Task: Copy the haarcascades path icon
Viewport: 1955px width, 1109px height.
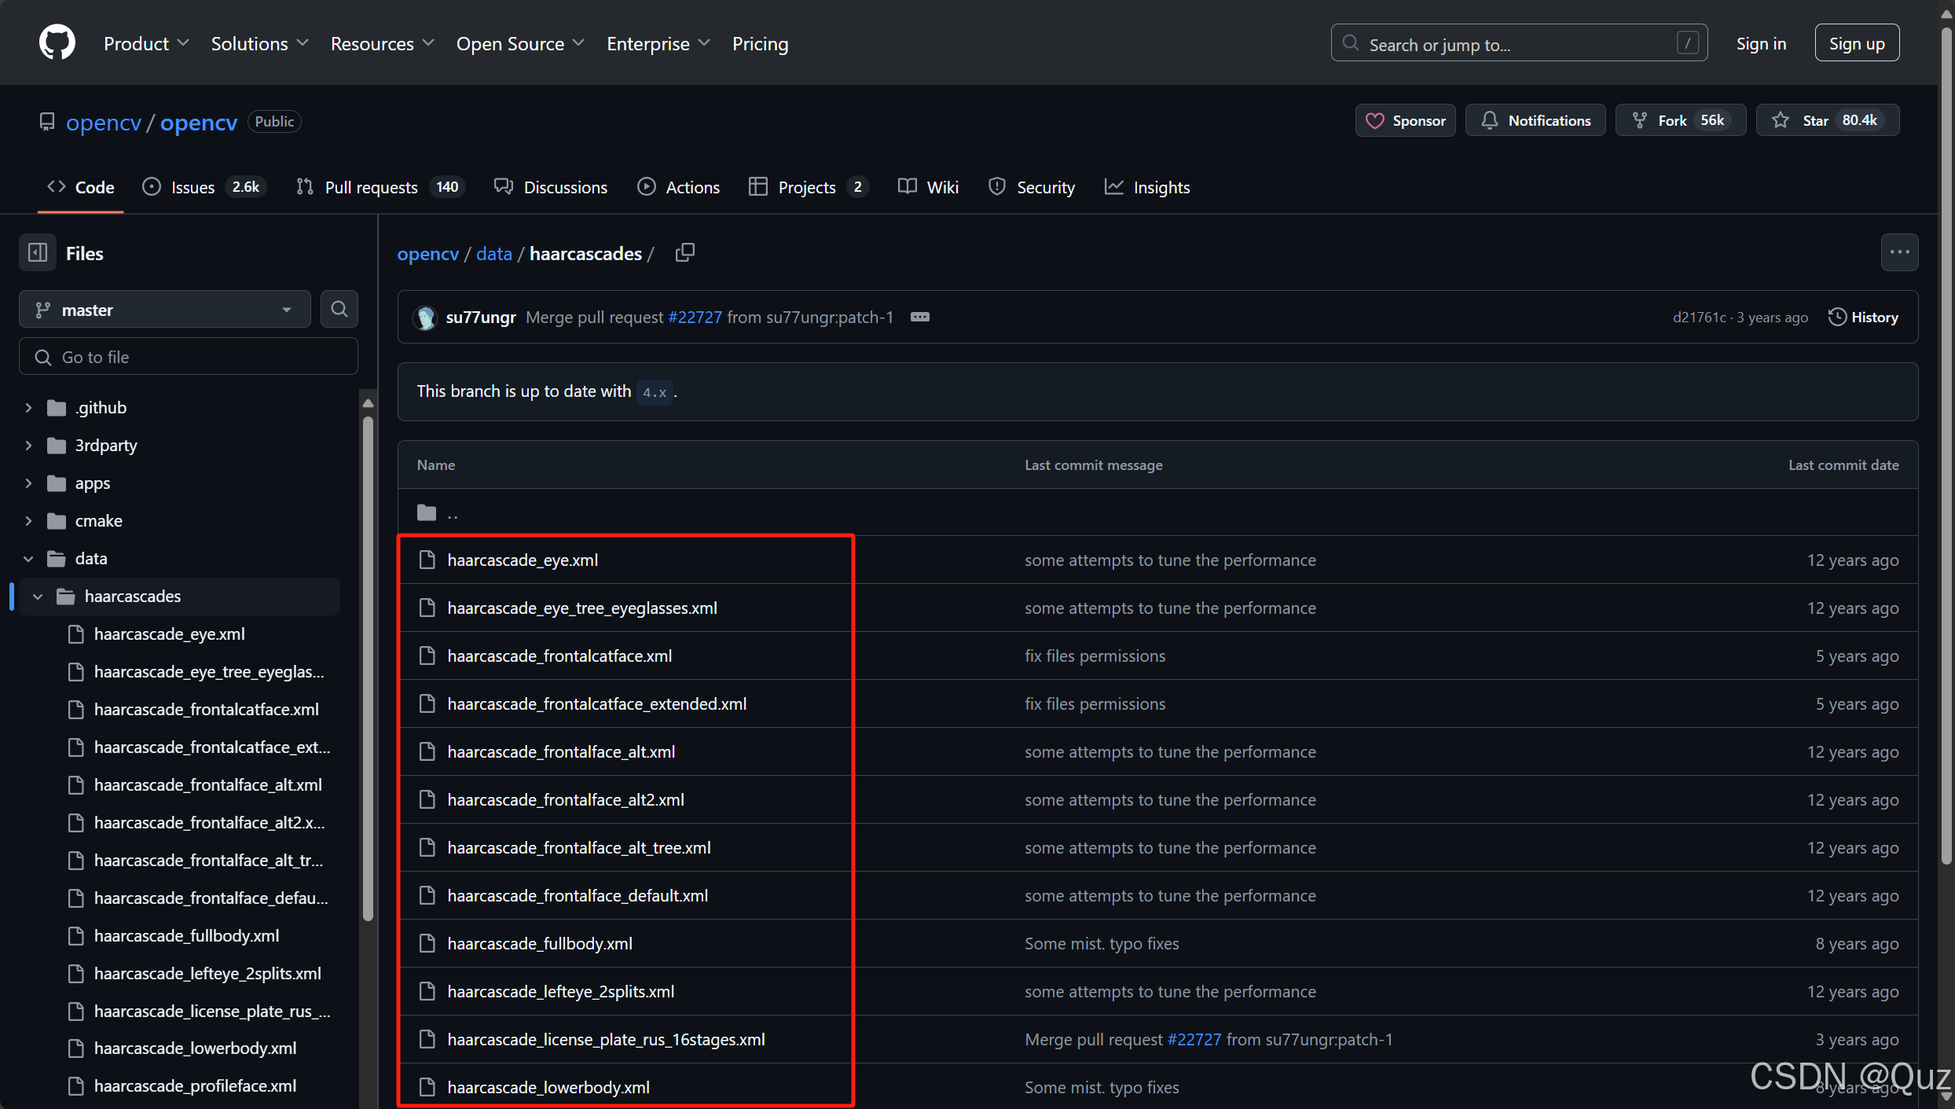Action: (x=684, y=253)
